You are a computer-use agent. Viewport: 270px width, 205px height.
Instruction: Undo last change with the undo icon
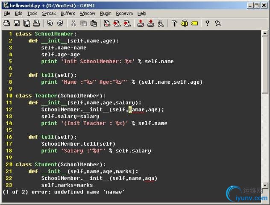pyautogui.click(x=50, y=23)
